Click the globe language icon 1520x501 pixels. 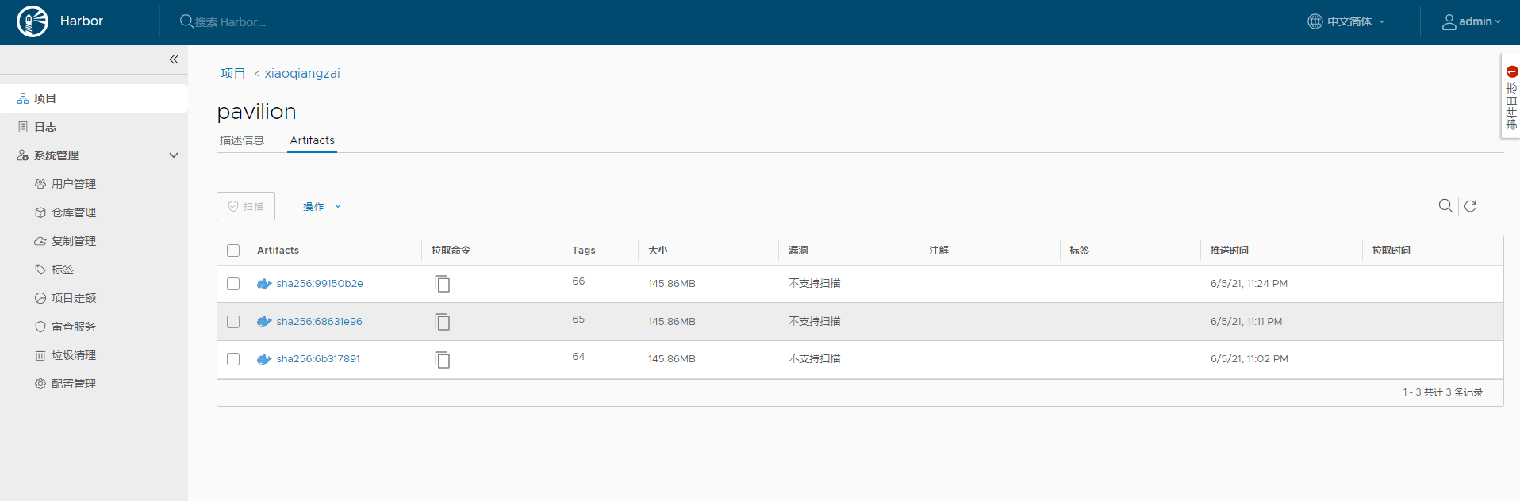coord(1315,21)
